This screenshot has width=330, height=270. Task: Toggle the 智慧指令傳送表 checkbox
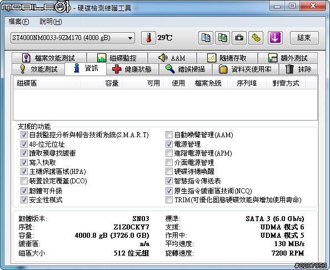[x=169, y=181]
